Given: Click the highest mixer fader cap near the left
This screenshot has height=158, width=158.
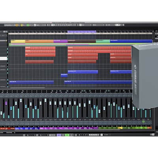Looking at the screenshot, I should click(21, 101).
